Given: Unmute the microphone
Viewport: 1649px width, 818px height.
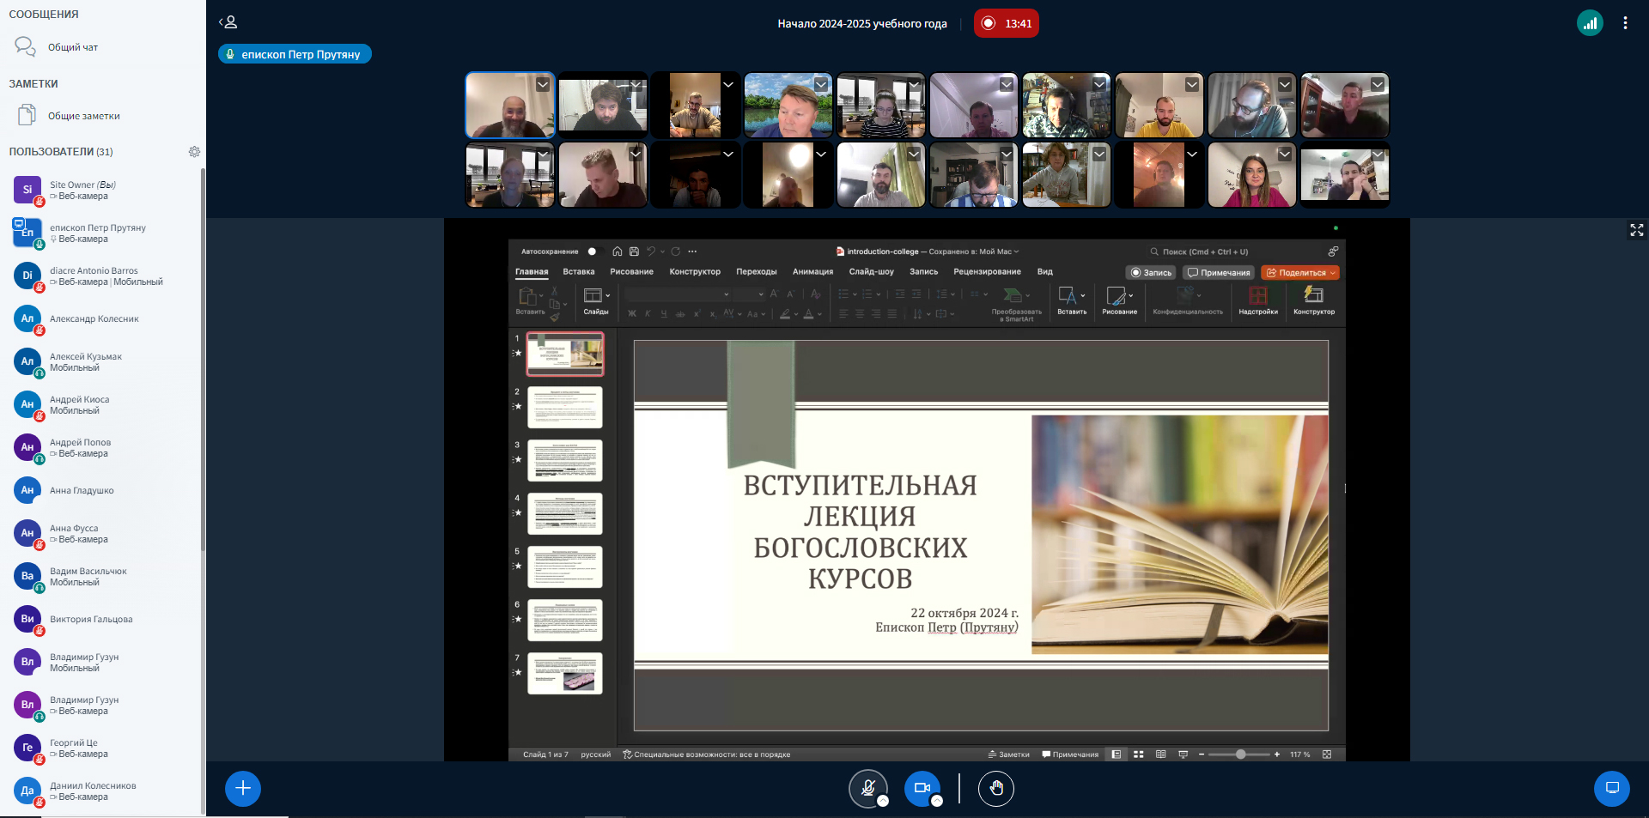Looking at the screenshot, I should pyautogui.click(x=867, y=787).
